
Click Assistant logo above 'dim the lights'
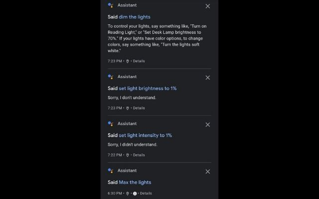(111, 5)
